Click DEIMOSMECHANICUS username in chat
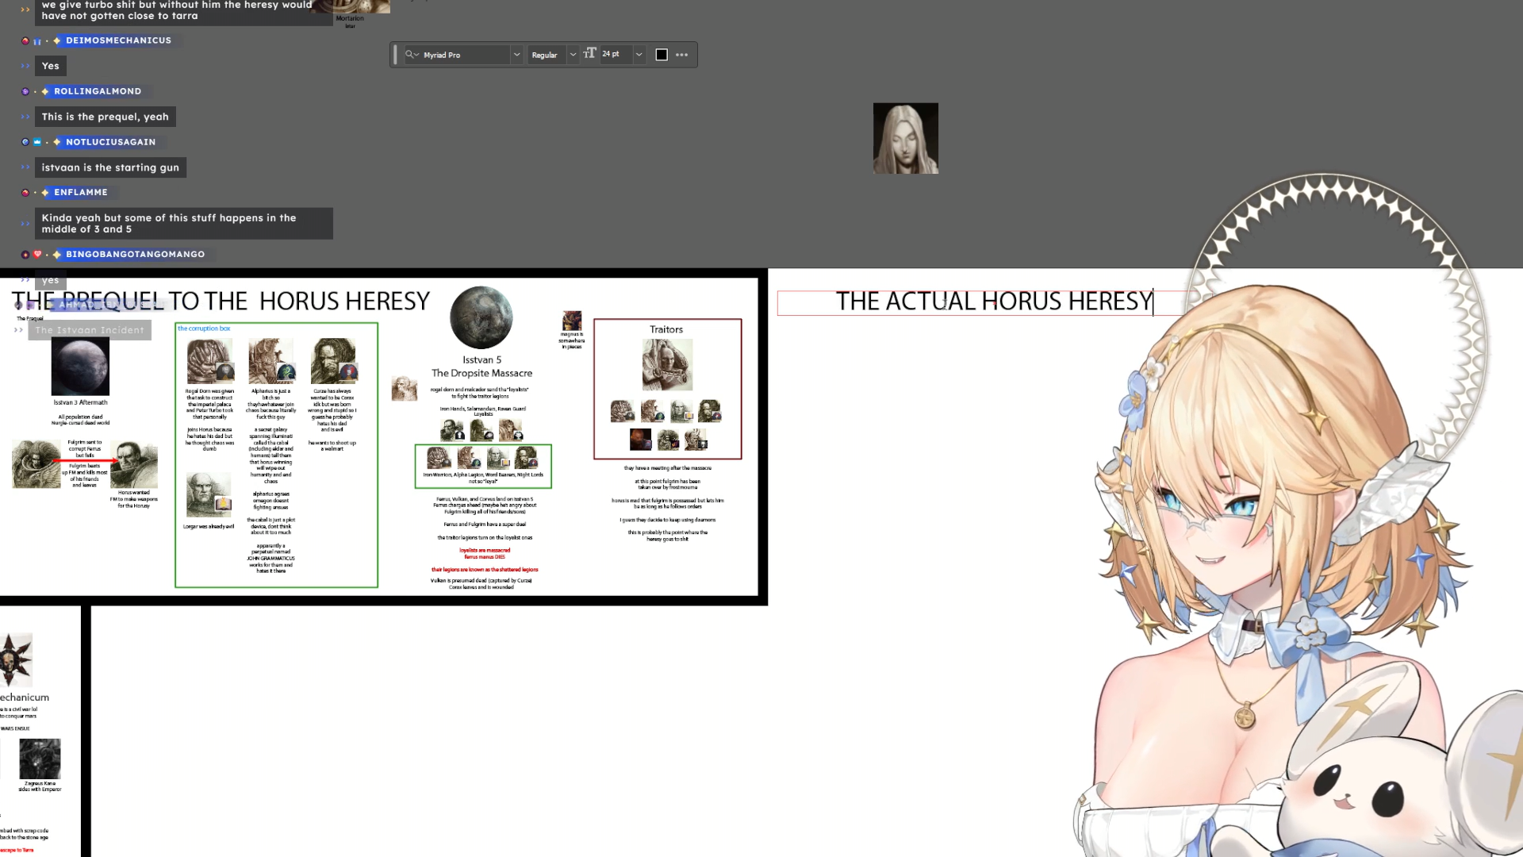1523x857 pixels. point(118,40)
